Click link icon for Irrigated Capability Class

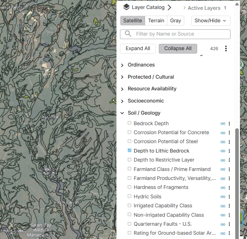click(x=223, y=206)
